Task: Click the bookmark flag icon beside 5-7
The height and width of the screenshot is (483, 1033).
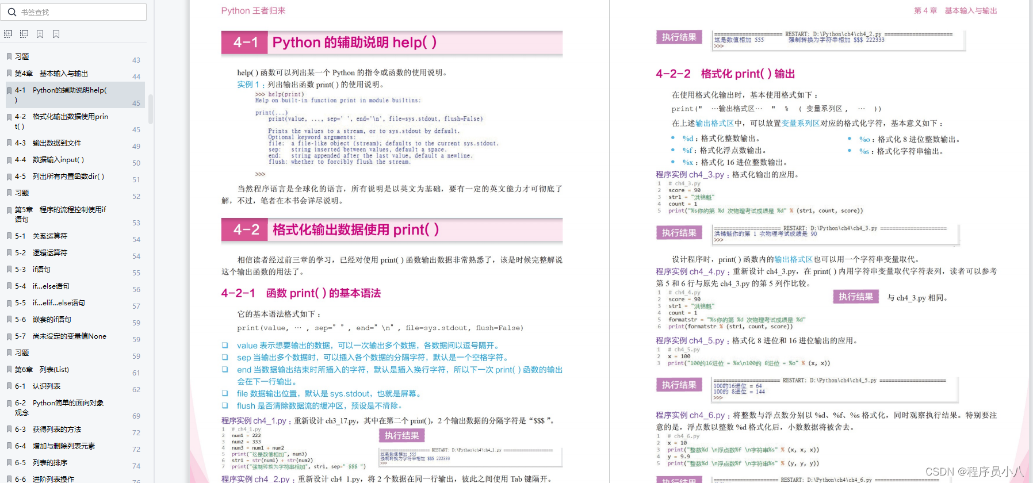Action: pyautogui.click(x=9, y=336)
